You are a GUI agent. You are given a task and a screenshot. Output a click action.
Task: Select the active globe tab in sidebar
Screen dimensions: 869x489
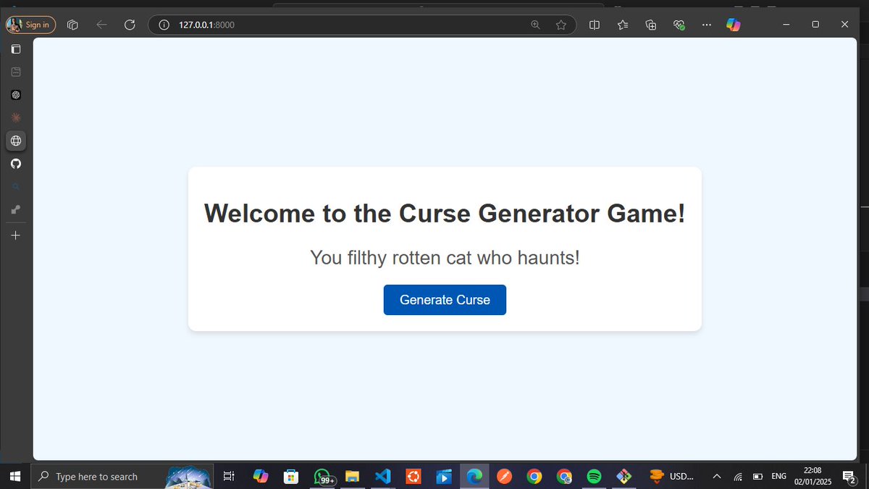16,141
